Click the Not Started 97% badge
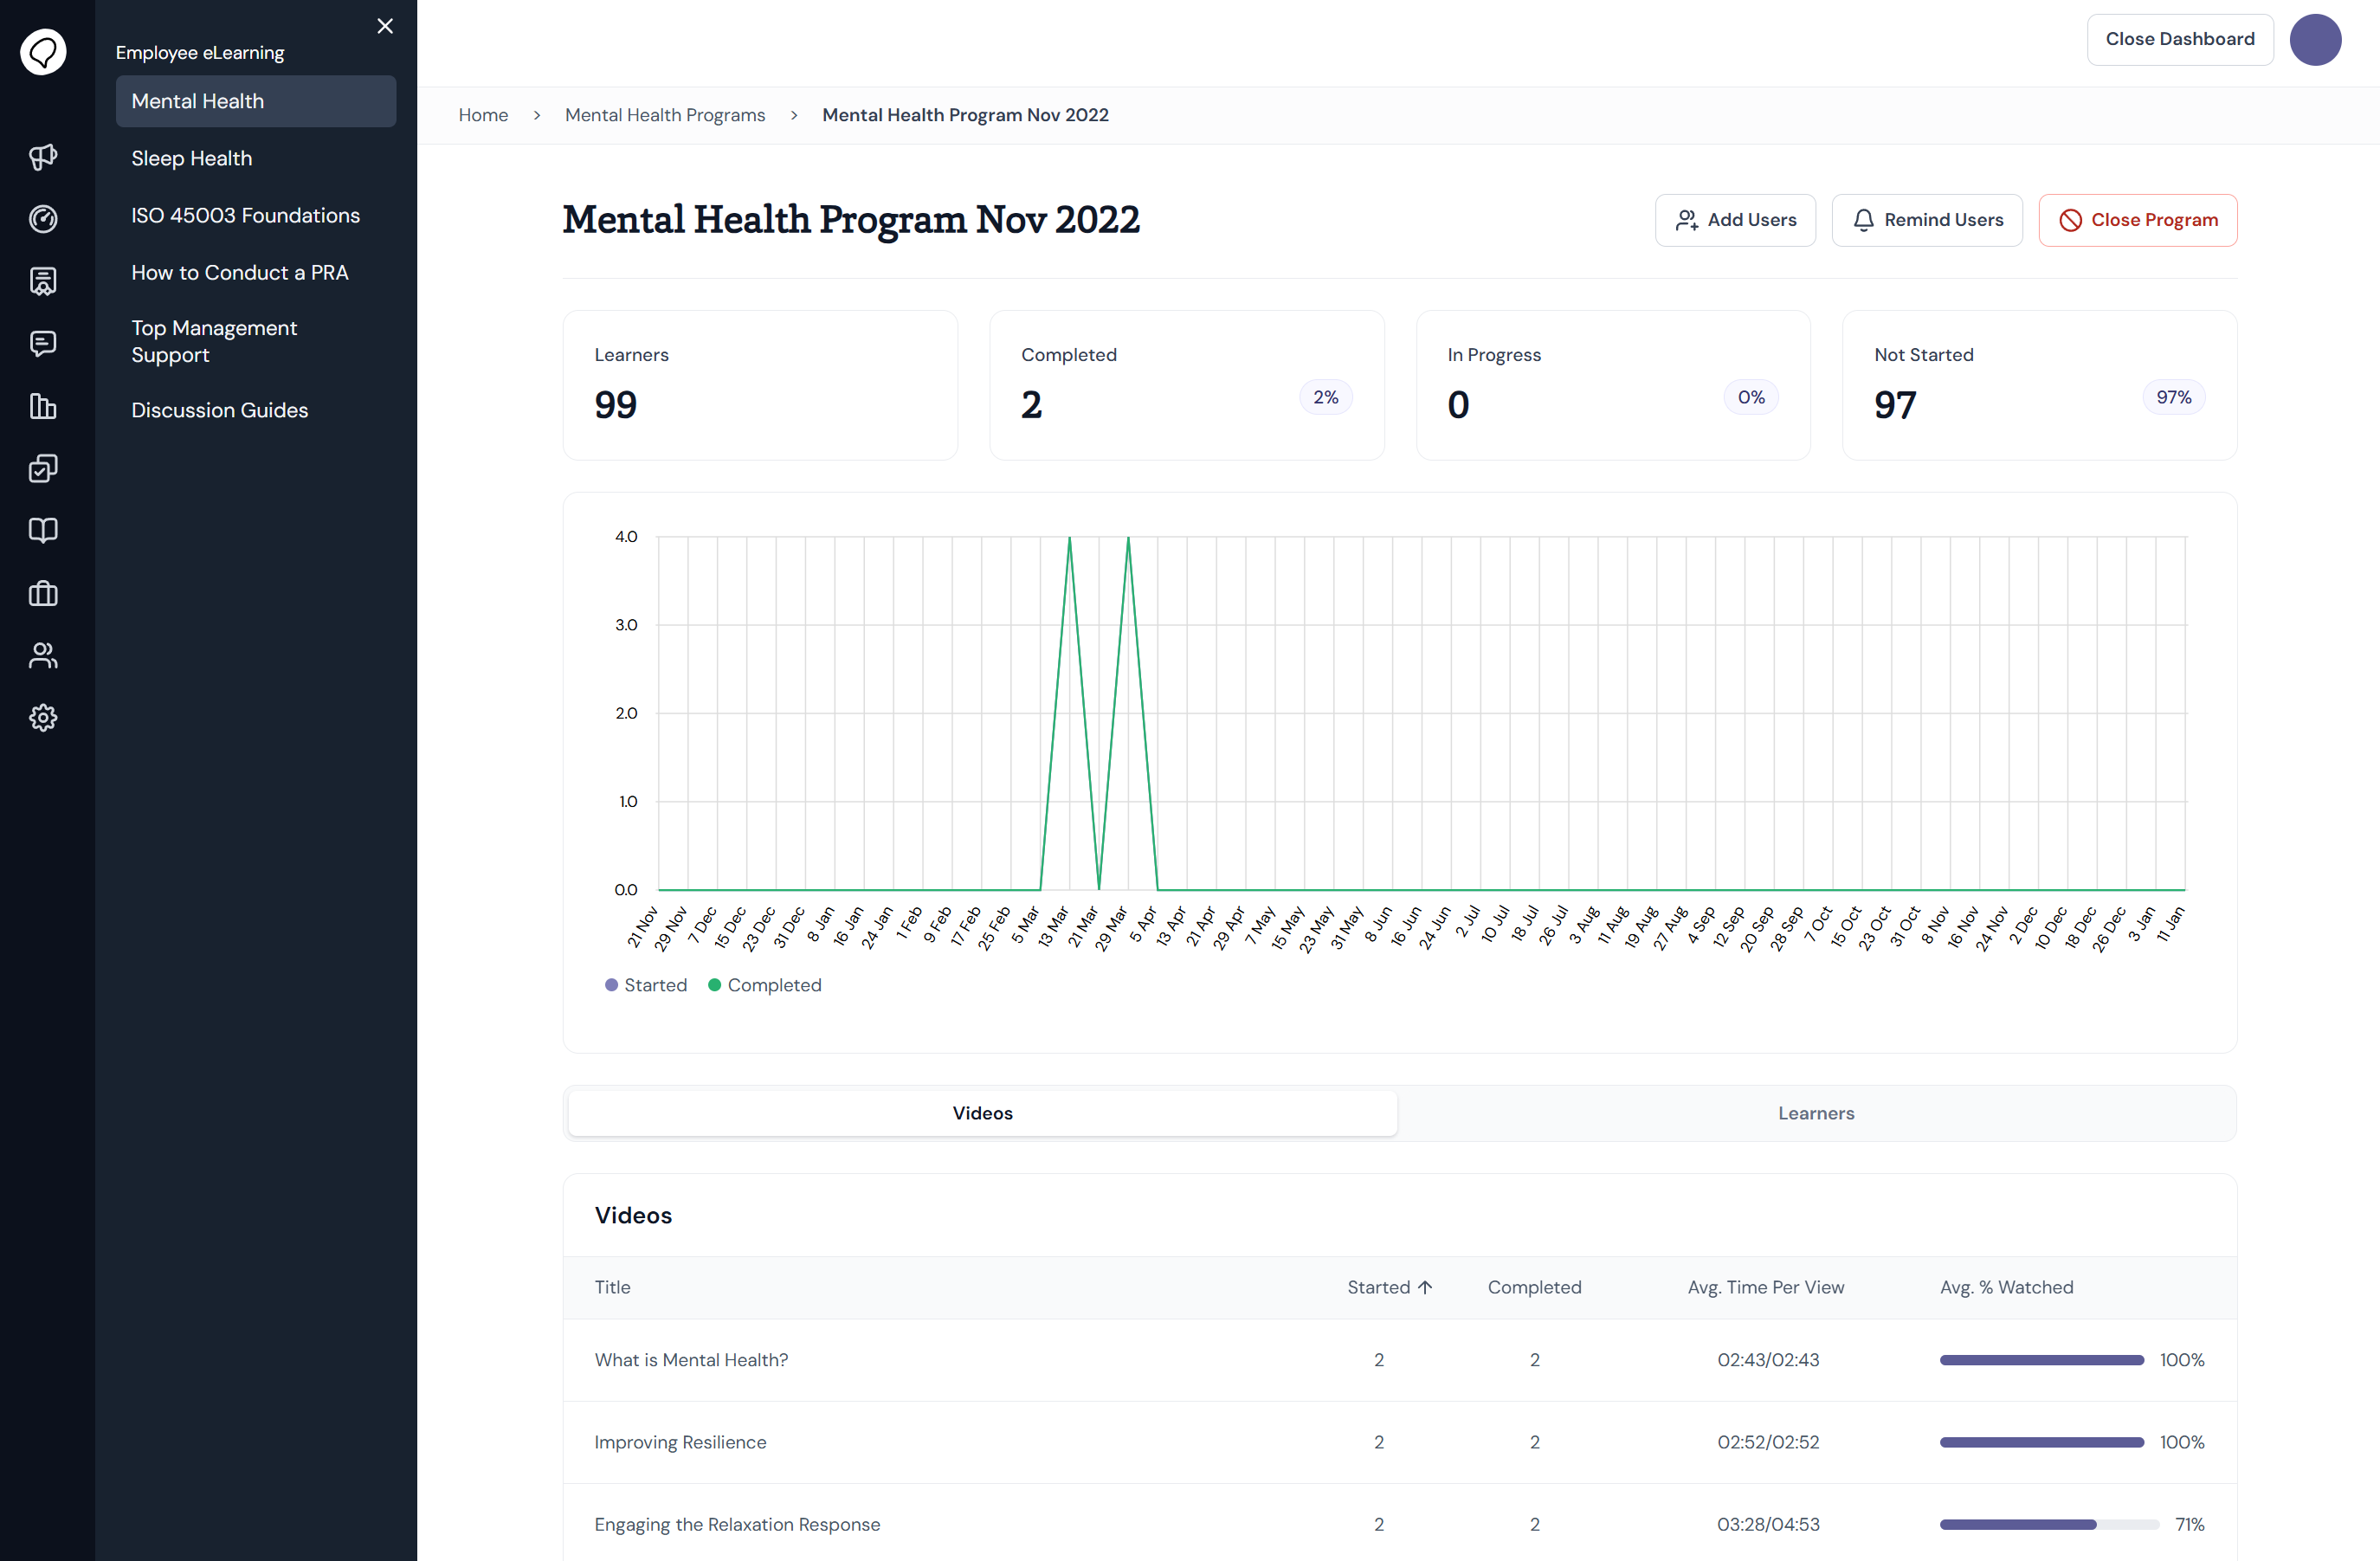This screenshot has height=1561, width=2380. point(2174,397)
